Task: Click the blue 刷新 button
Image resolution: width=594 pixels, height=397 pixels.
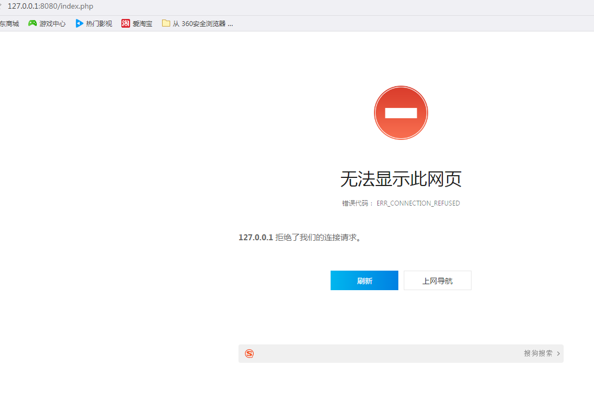Action: [364, 280]
